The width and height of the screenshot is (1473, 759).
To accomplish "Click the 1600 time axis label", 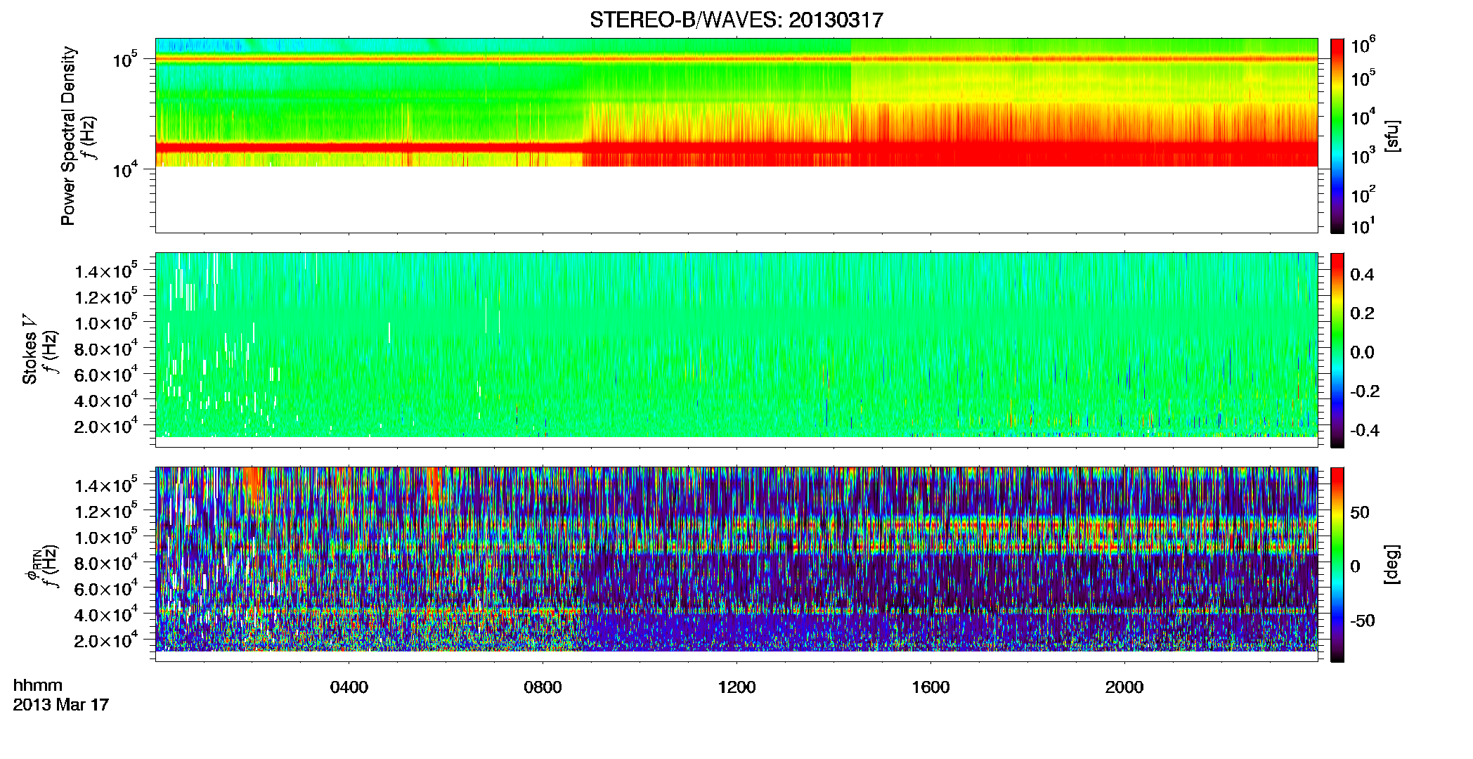I will pos(930,687).
